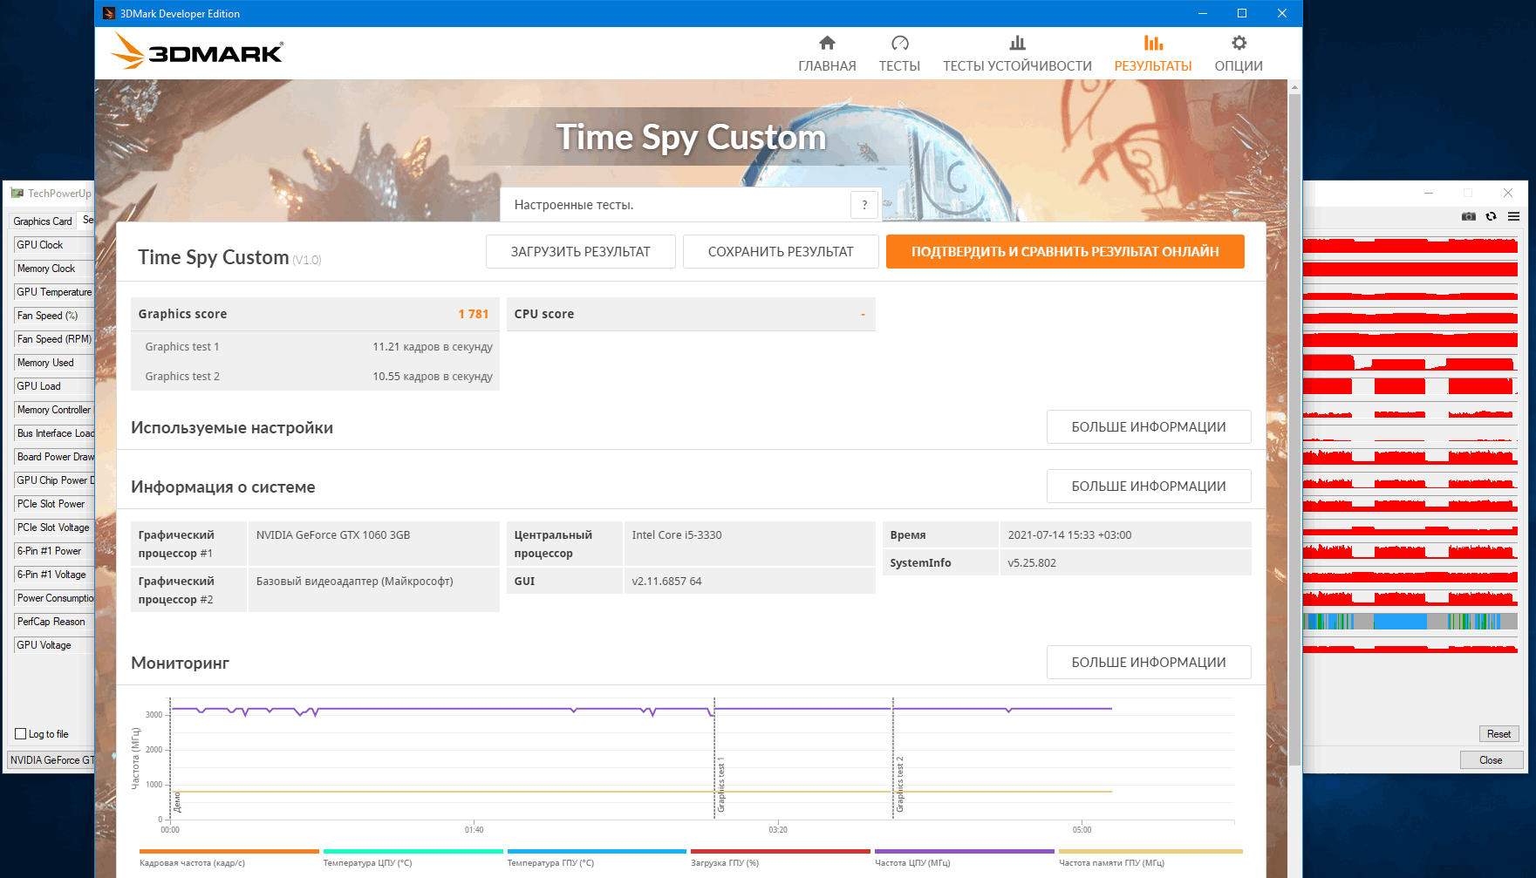This screenshot has width=1536, height=878.
Task: Click the Reset button in GPU-Z
Action: [1498, 734]
